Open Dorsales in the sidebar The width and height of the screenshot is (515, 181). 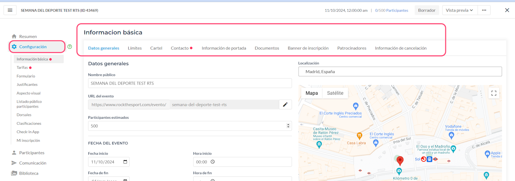(x=24, y=115)
